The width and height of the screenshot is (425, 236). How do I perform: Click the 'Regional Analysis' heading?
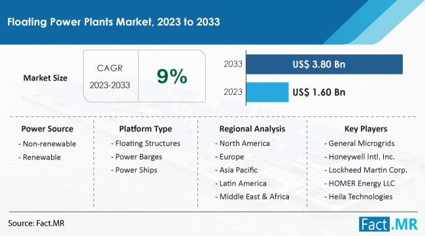point(252,129)
